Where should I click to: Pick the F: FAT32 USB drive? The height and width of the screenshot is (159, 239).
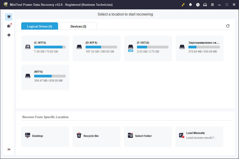[148, 48]
